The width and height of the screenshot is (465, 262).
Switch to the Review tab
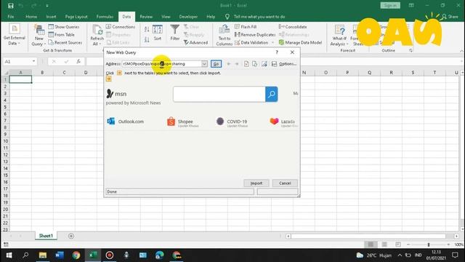click(146, 17)
